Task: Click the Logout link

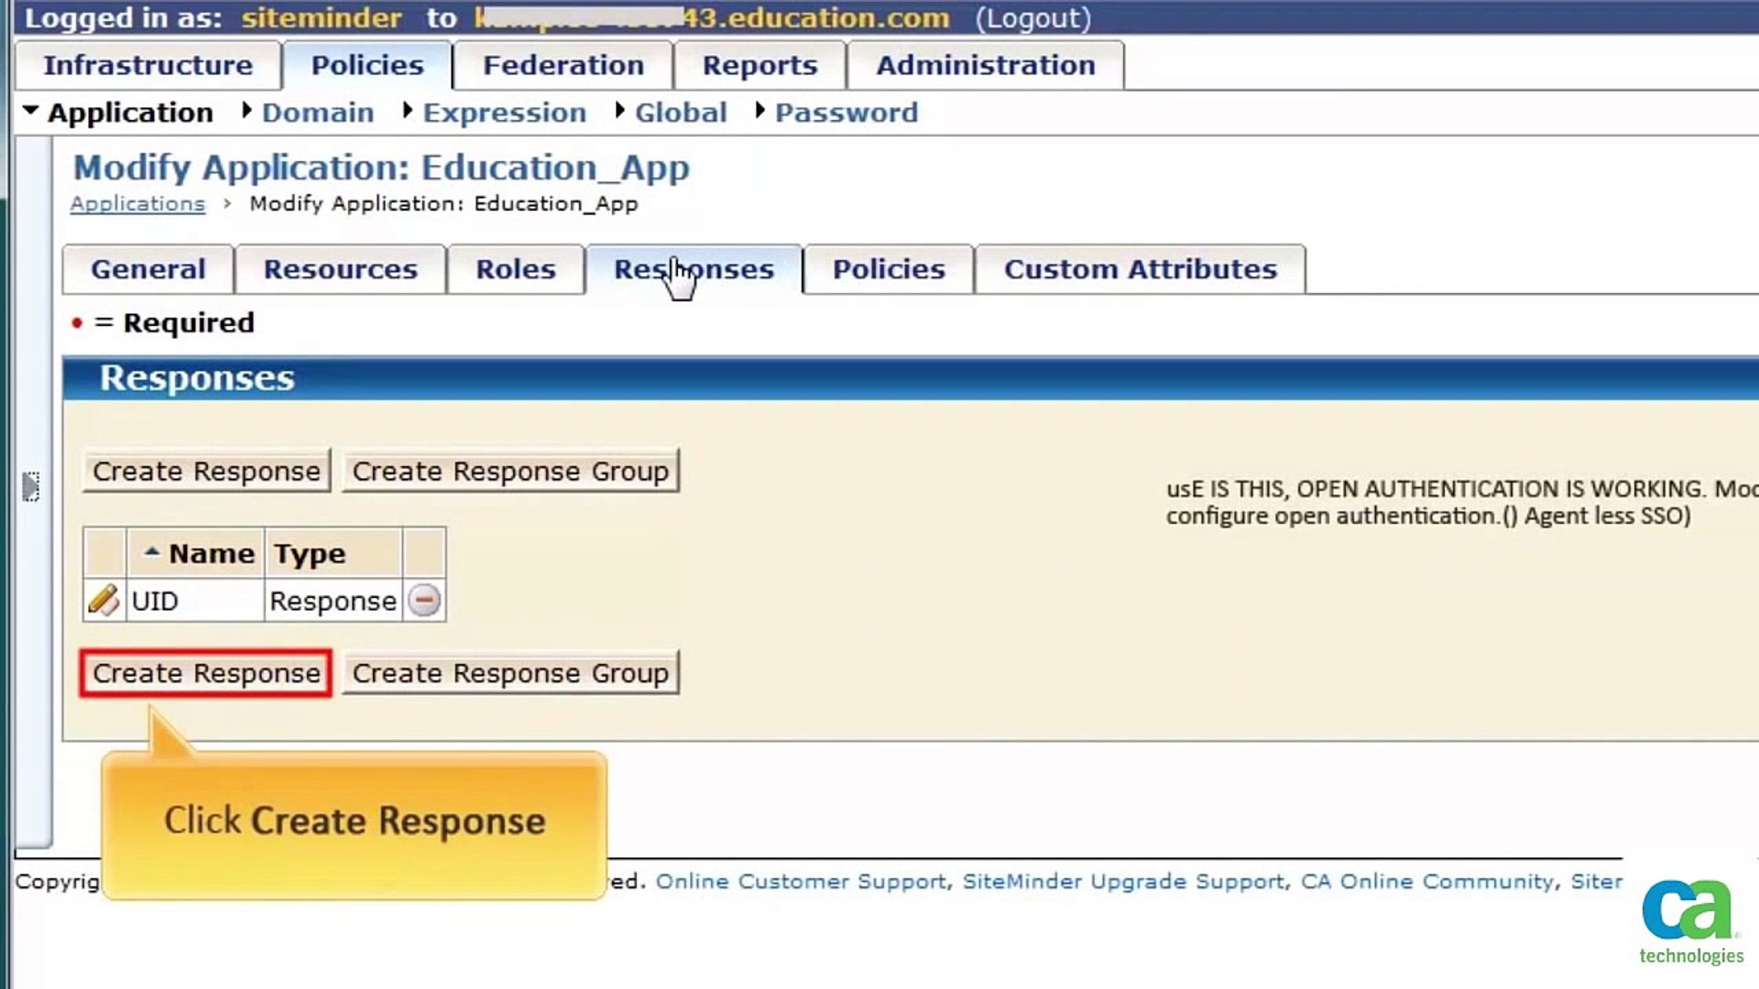Action: (1032, 18)
